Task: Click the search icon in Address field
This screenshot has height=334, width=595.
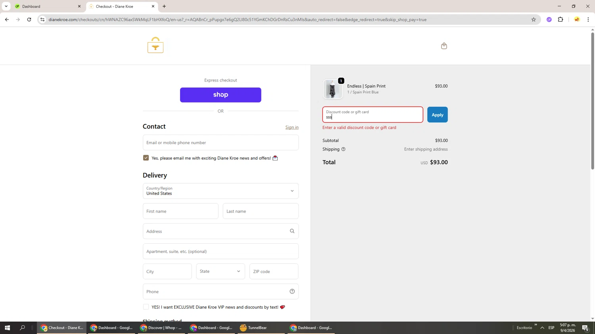Action: pyautogui.click(x=292, y=231)
